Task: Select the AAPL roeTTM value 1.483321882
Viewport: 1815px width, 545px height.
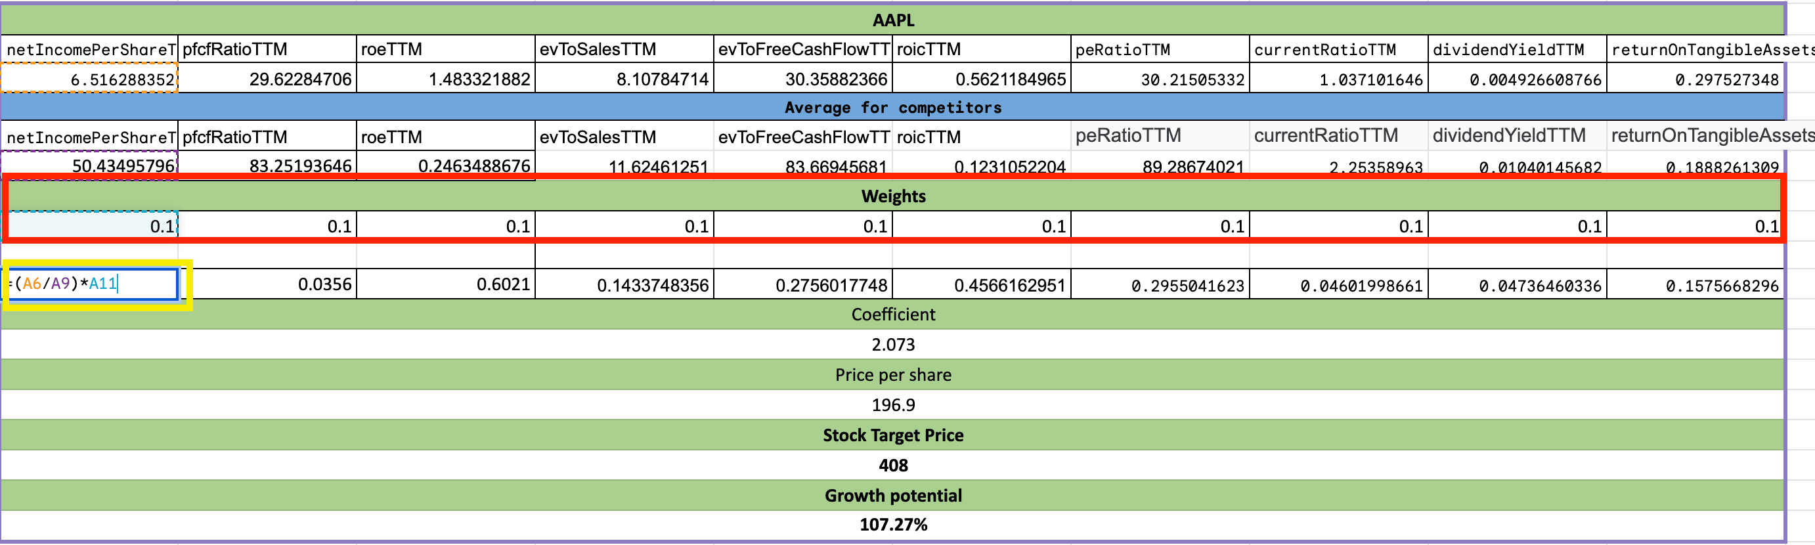Action: (x=446, y=79)
